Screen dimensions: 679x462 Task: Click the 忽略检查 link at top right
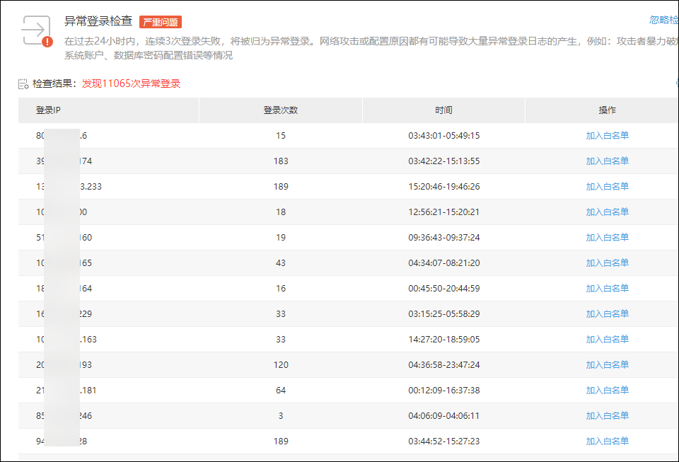click(663, 21)
